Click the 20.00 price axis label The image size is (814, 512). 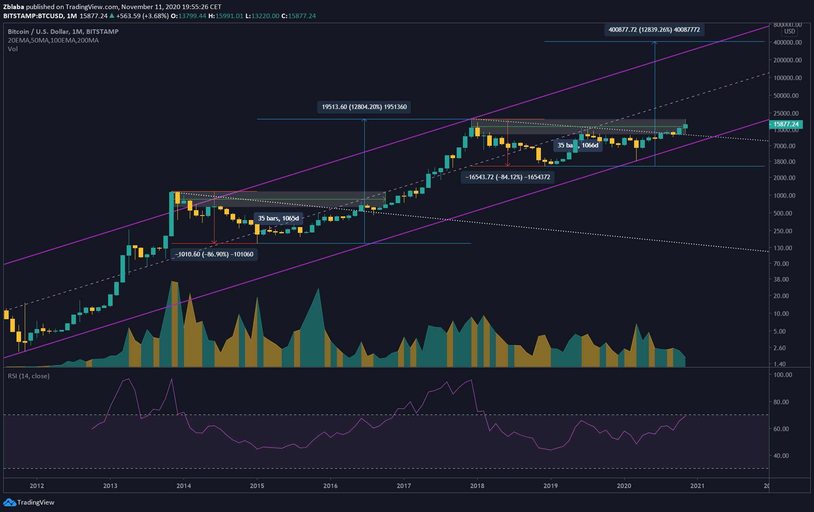click(x=781, y=296)
